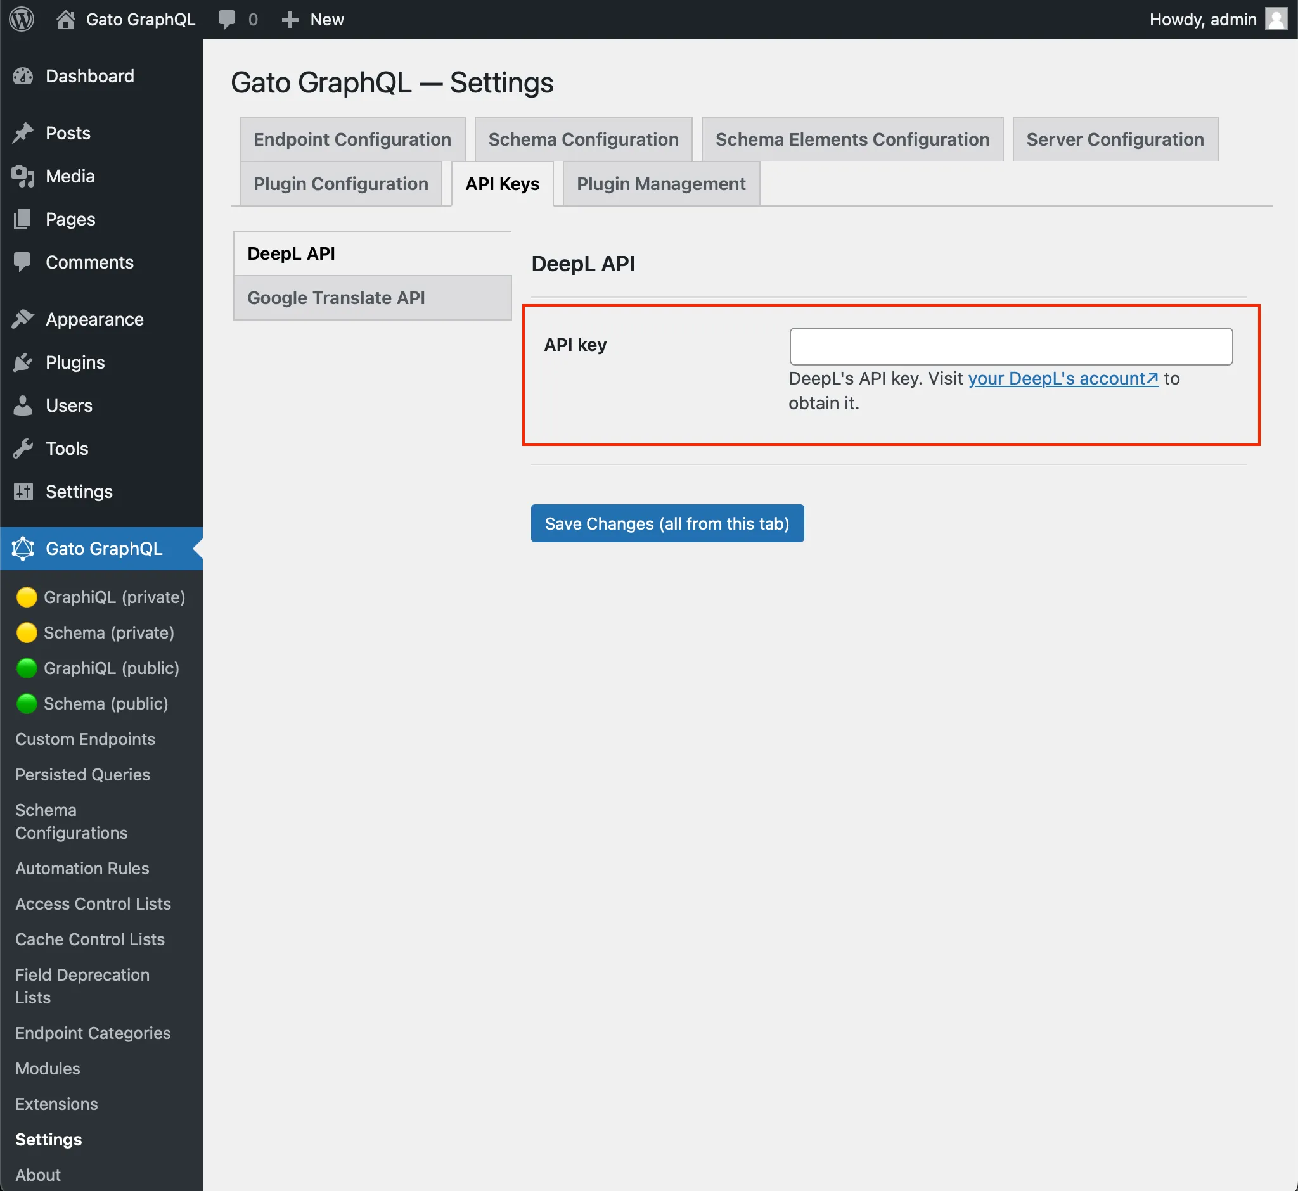Focus the DeepL API key input
This screenshot has height=1191, width=1298.
1011,346
